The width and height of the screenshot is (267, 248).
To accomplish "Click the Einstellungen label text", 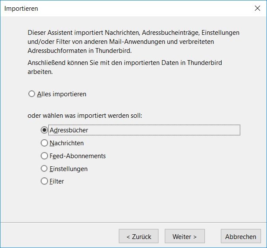I will pyautogui.click(x=69, y=168).
